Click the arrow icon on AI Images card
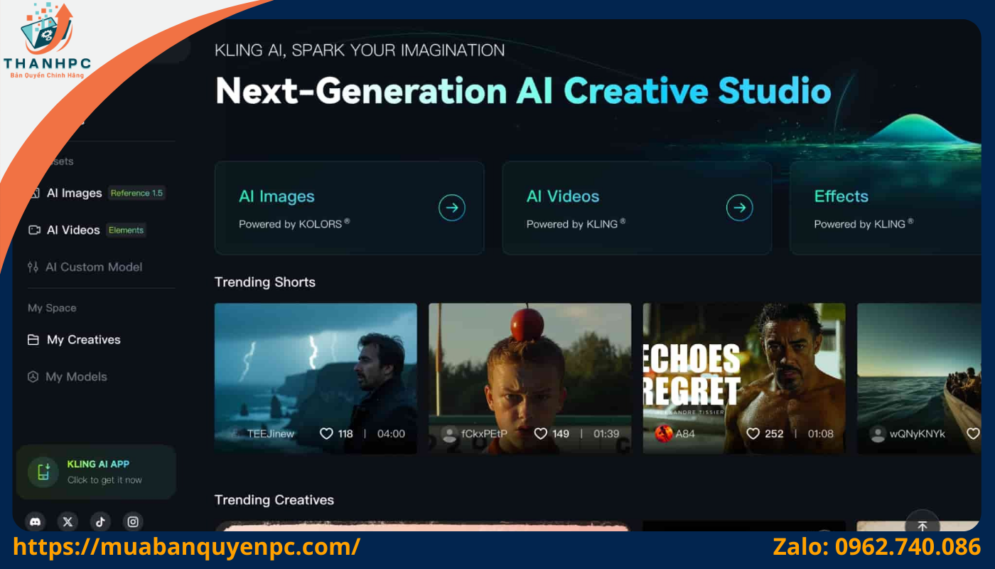This screenshot has height=569, width=995. pyautogui.click(x=451, y=208)
